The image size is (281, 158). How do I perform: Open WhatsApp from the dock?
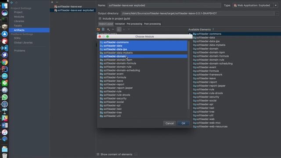pos(5,97)
